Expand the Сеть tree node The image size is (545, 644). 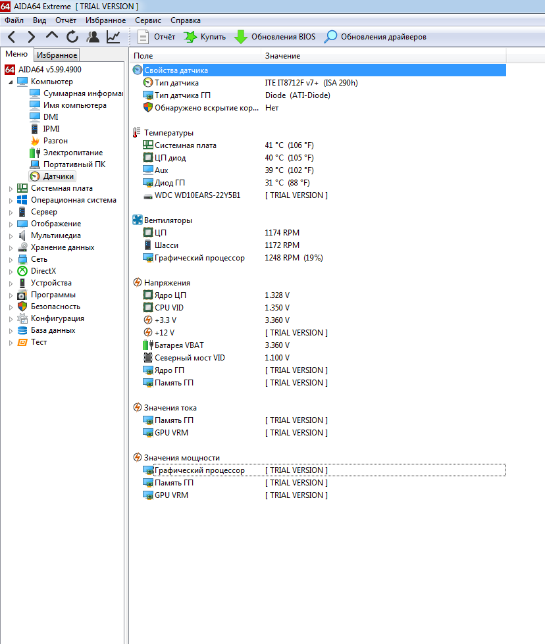(11, 260)
